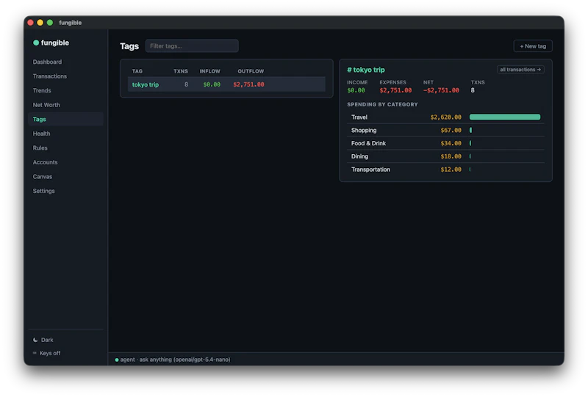Click the Shopping category bar
The height and width of the screenshot is (397, 588).
tap(470, 131)
